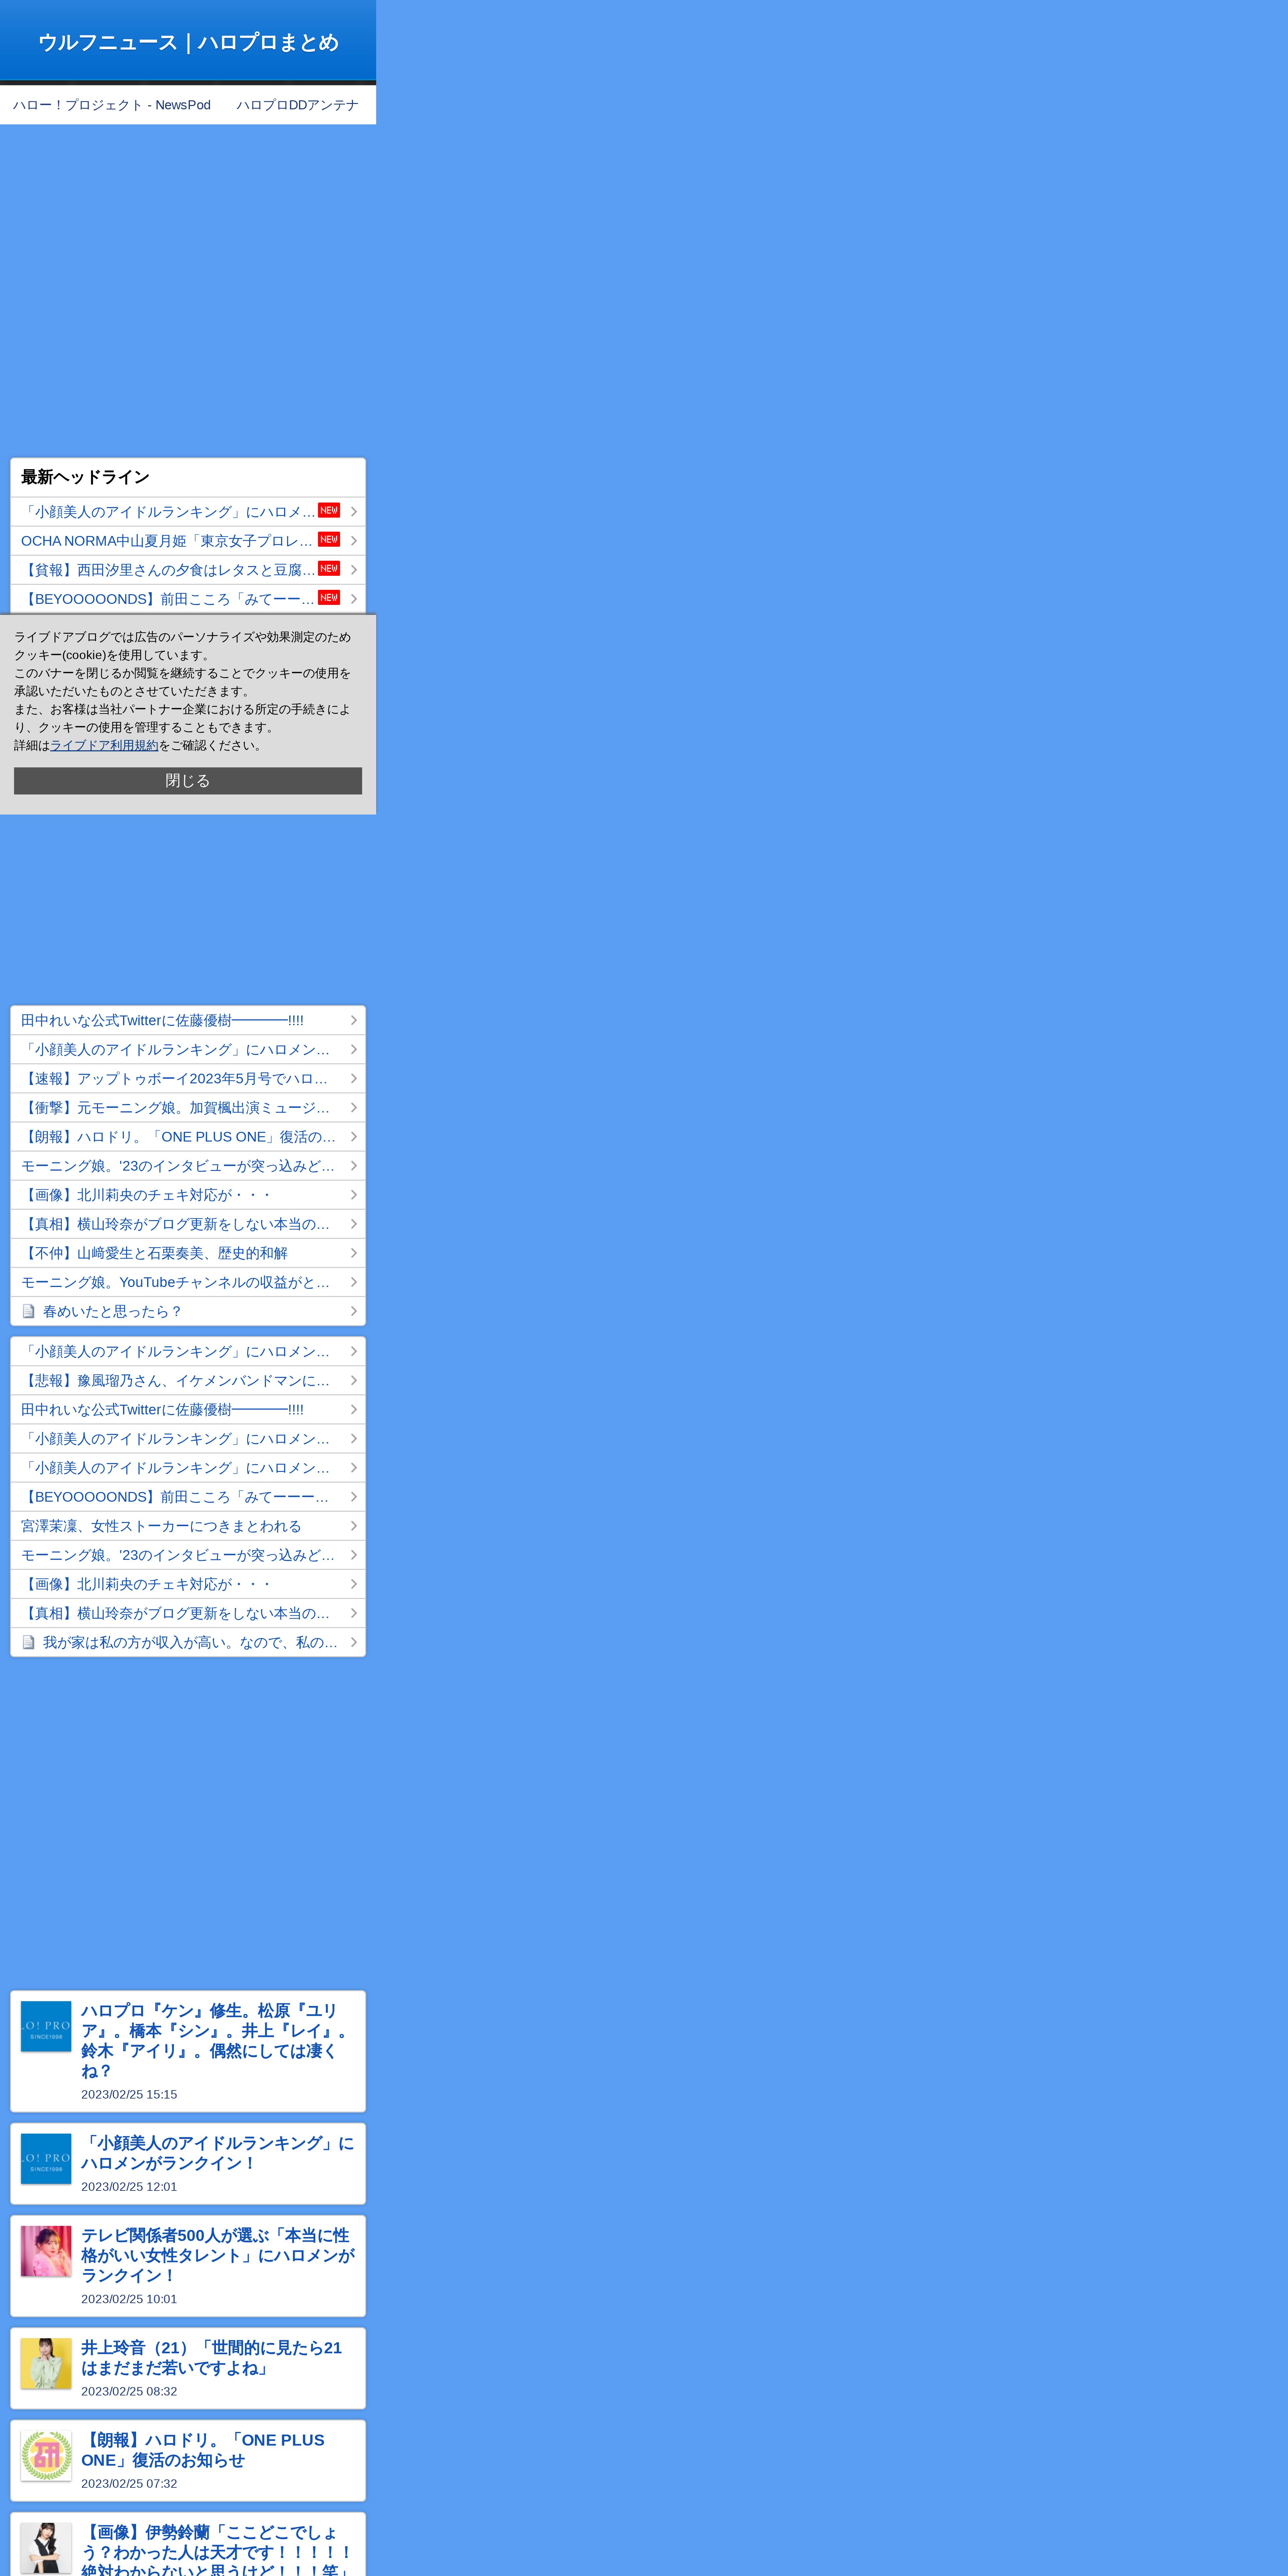Click document icon beside 春めいたと思ったら
Viewport: 1288px width, 2576px height.
click(29, 1311)
